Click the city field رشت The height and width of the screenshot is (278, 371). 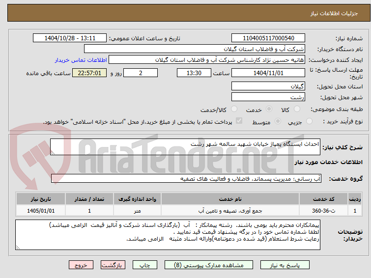[268, 97]
